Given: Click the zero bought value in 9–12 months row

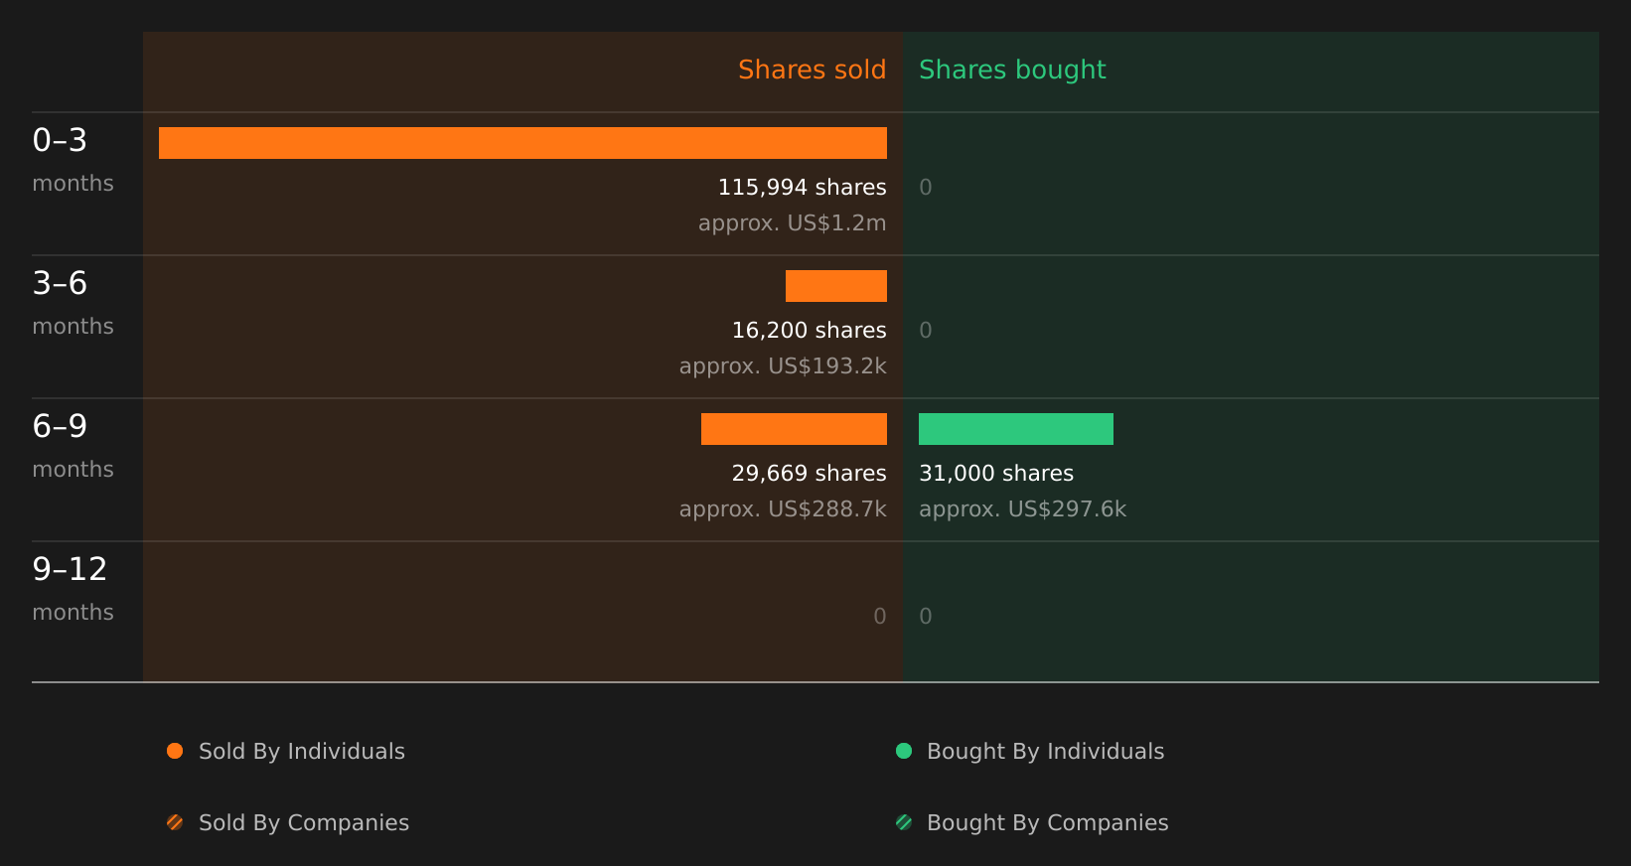Looking at the screenshot, I should (926, 616).
